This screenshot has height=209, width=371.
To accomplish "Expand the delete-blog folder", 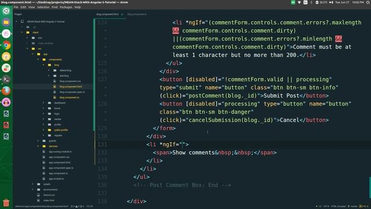I will tap(49, 70).
